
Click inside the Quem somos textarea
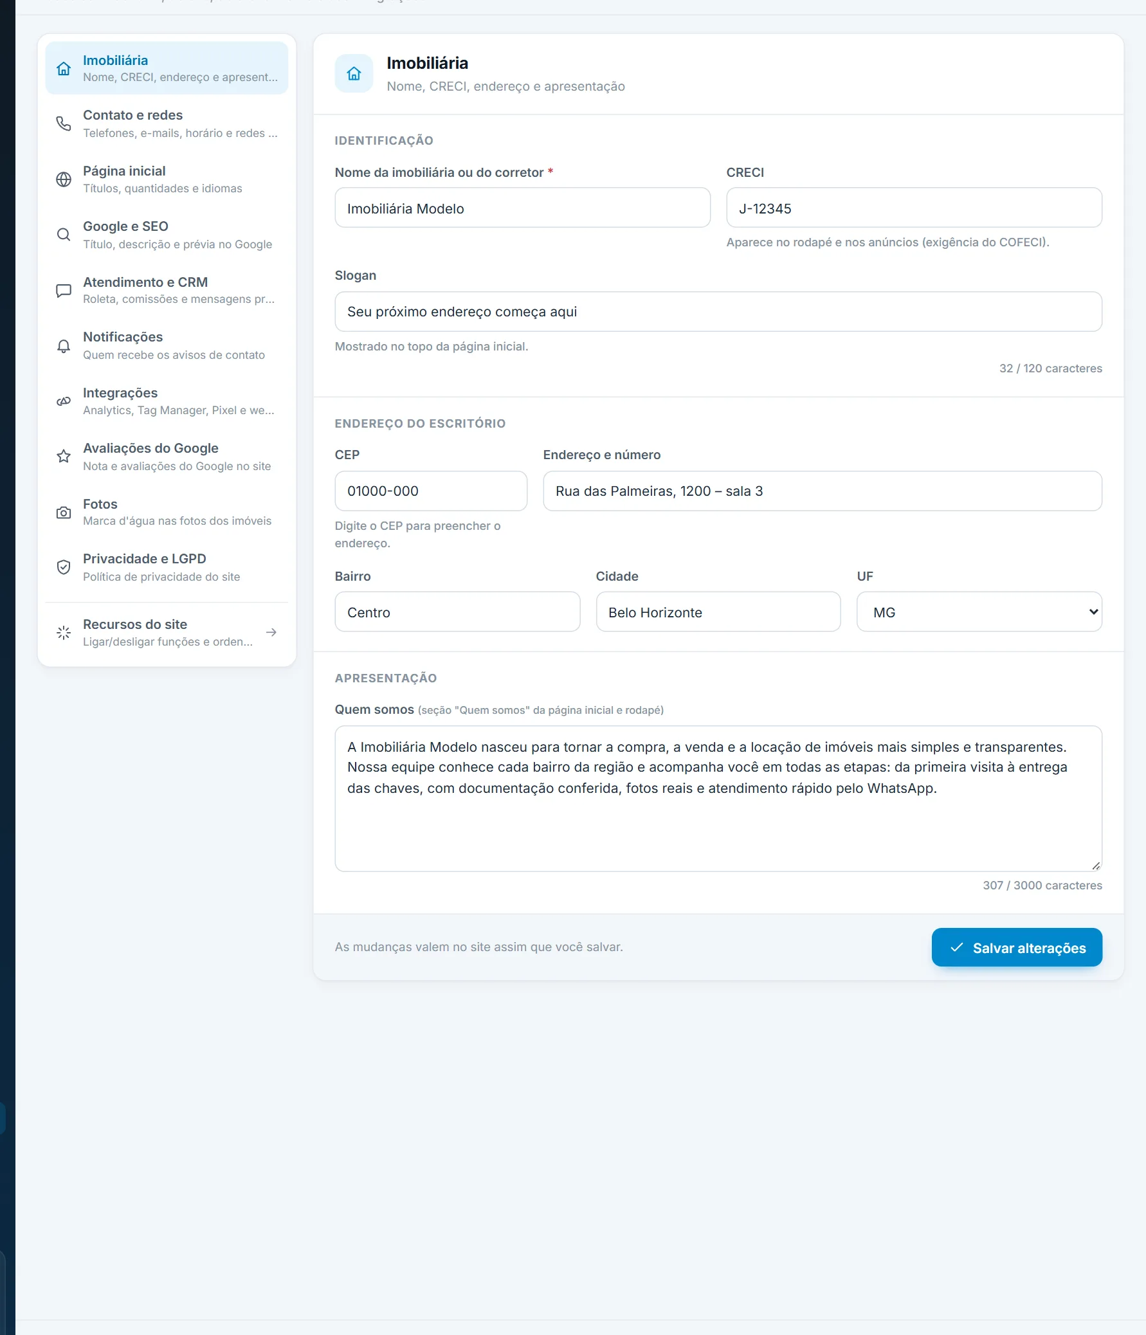718,799
